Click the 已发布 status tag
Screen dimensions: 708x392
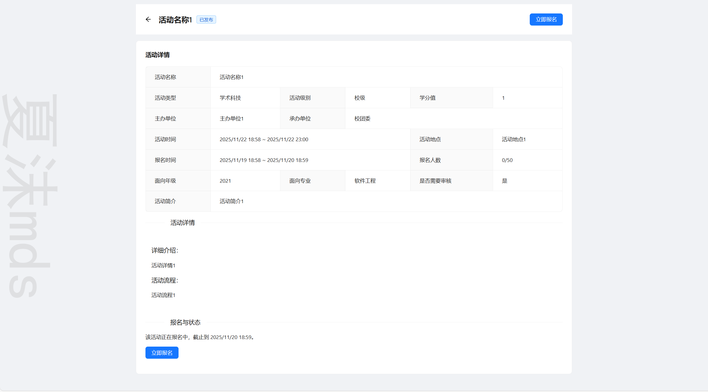(x=206, y=20)
